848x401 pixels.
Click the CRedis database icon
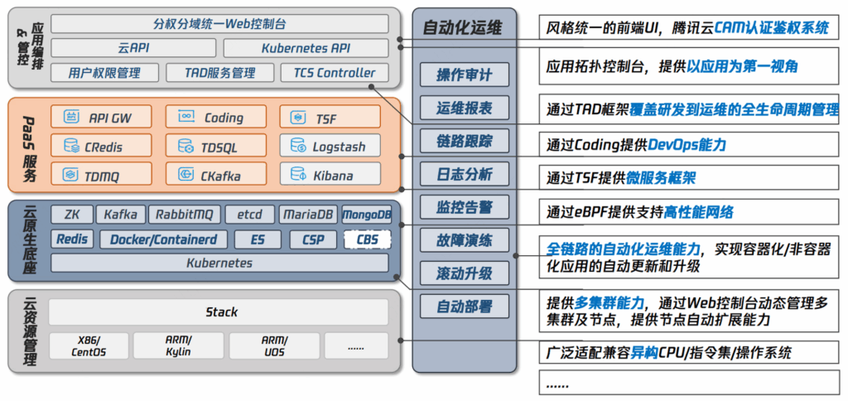(x=72, y=146)
